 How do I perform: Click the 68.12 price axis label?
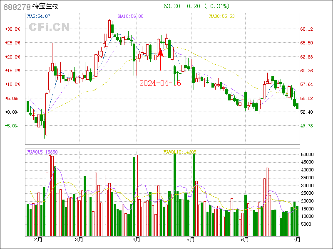coord(306,29)
